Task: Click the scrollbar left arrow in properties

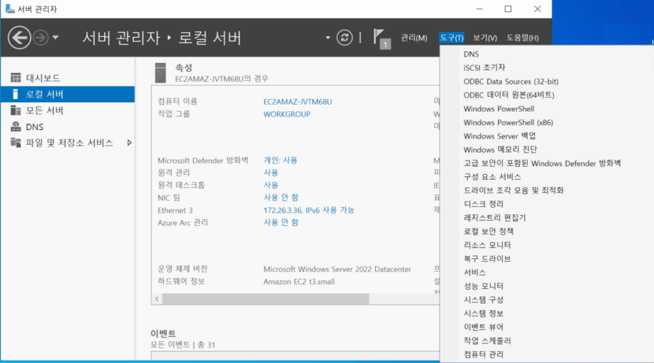Action: (157, 299)
